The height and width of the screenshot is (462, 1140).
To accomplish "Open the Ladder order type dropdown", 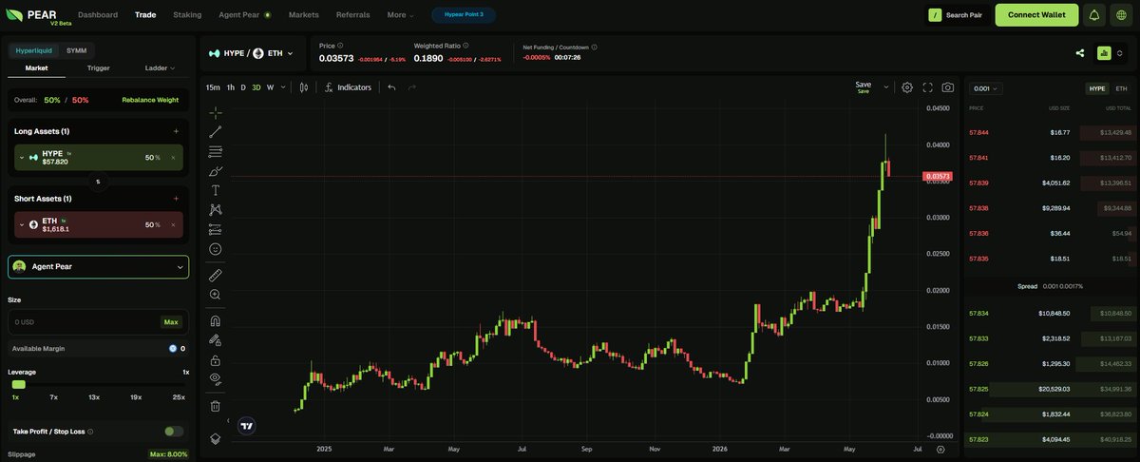I will point(160,68).
